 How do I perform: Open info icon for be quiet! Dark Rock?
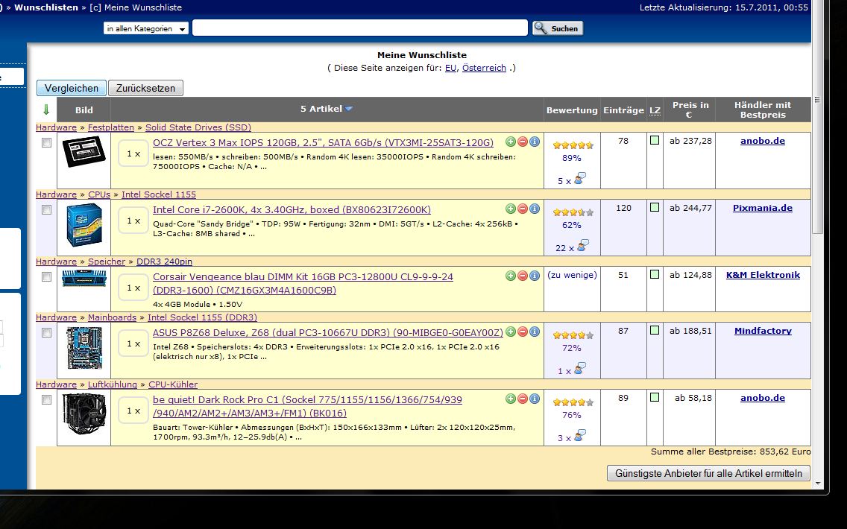(x=535, y=399)
